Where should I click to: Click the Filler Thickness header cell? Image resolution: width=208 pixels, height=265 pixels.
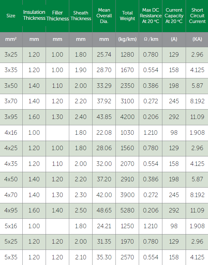click(57, 16)
